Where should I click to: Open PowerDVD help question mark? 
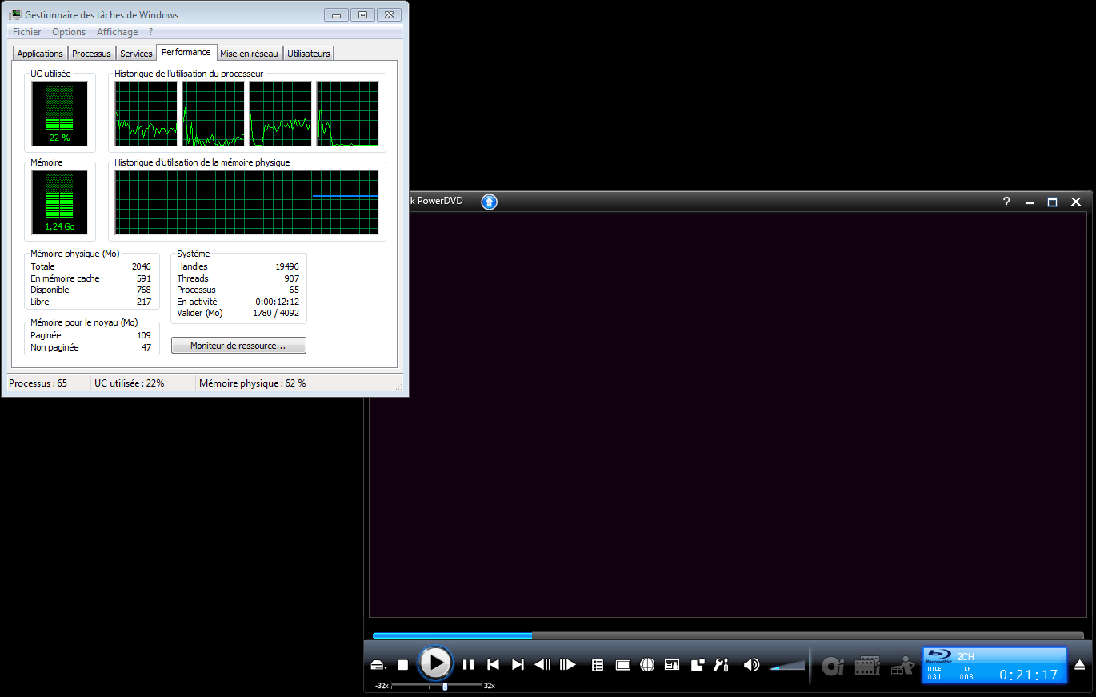coord(1006,202)
